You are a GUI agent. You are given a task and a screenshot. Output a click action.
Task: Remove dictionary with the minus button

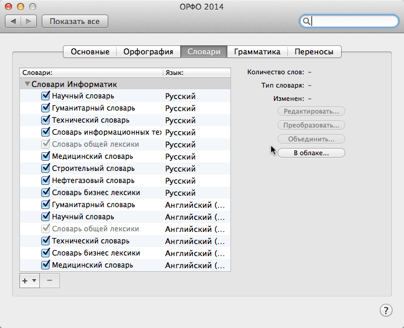50,280
